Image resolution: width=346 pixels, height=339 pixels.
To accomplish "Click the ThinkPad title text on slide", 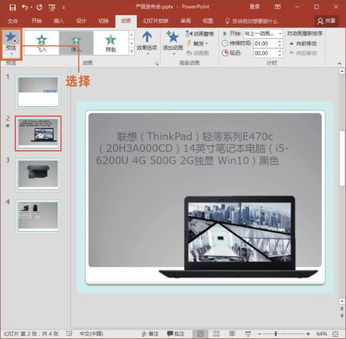I will point(192,148).
